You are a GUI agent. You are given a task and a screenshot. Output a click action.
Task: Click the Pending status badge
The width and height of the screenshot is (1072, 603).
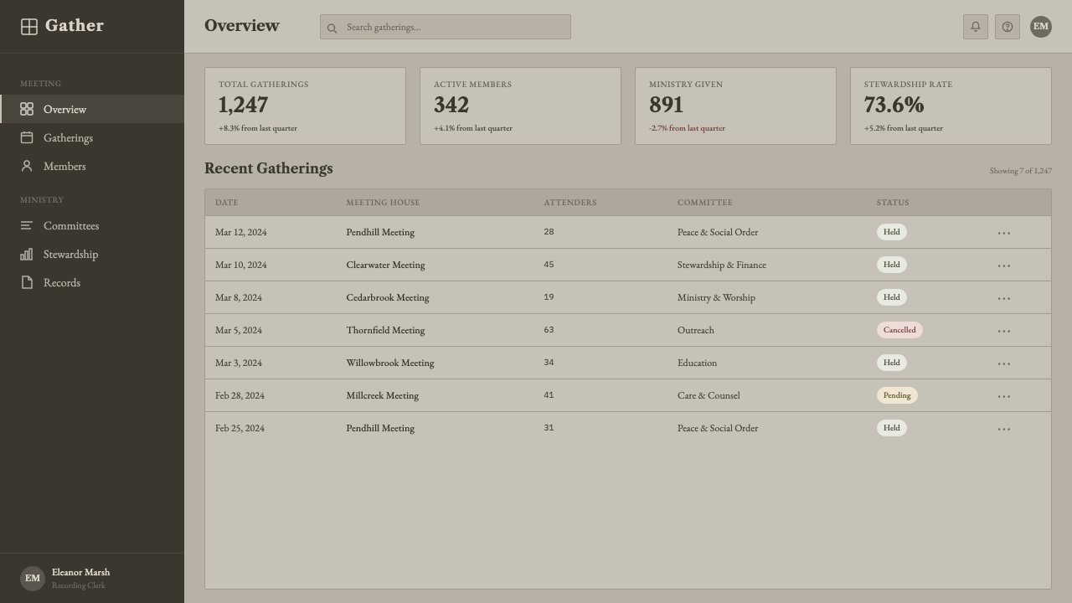pyautogui.click(x=897, y=395)
